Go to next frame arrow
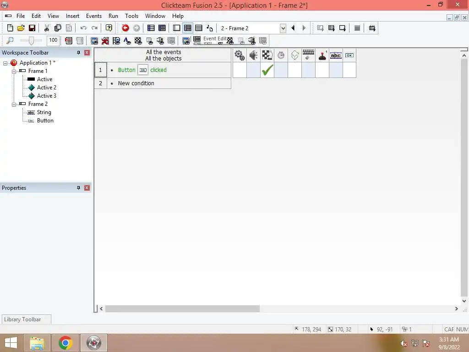 pyautogui.click(x=304, y=28)
